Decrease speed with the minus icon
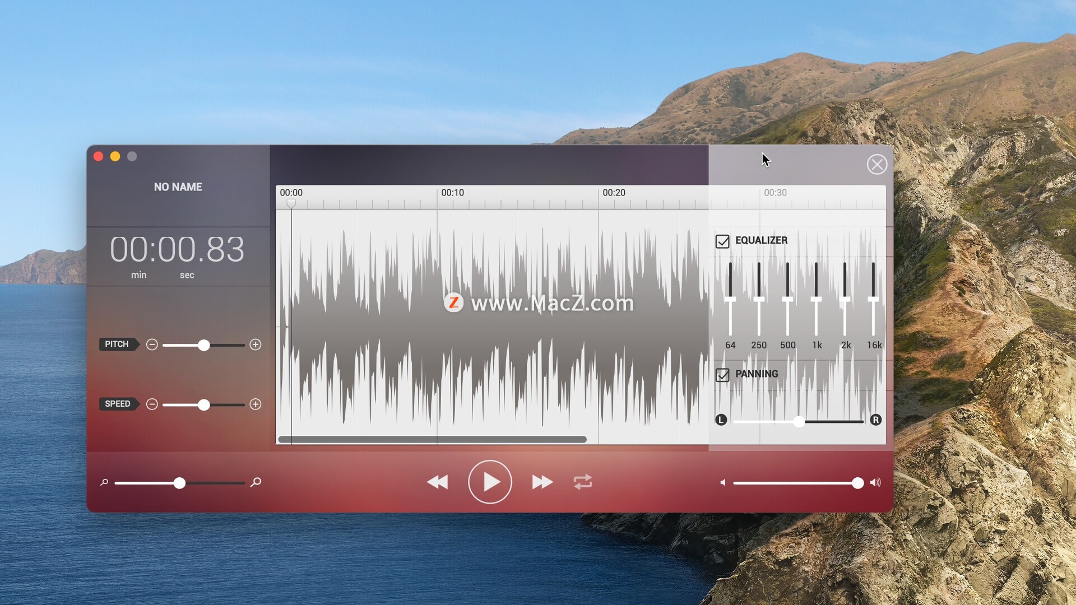 (x=152, y=404)
